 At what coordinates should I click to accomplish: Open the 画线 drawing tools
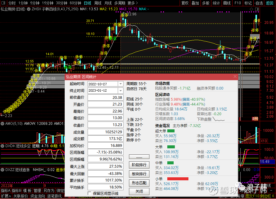point(227,3)
